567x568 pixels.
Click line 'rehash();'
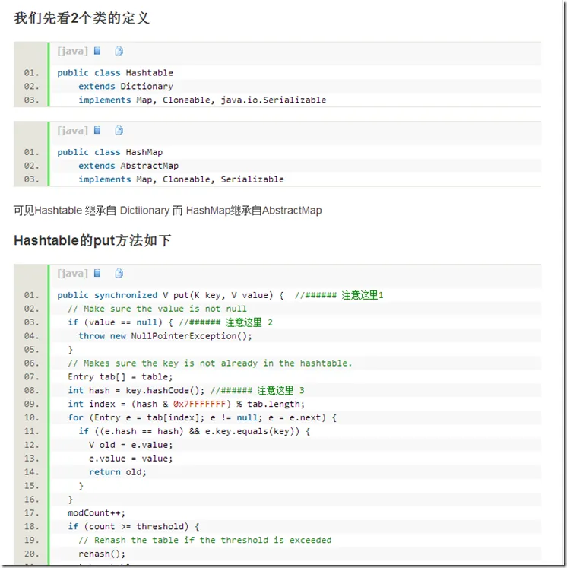click(102, 554)
